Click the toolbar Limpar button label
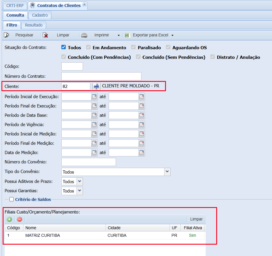The image size is (272, 256). pos(63,35)
